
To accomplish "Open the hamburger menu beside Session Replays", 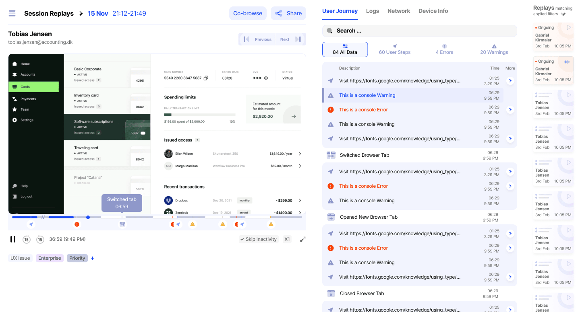I will pos(12,13).
